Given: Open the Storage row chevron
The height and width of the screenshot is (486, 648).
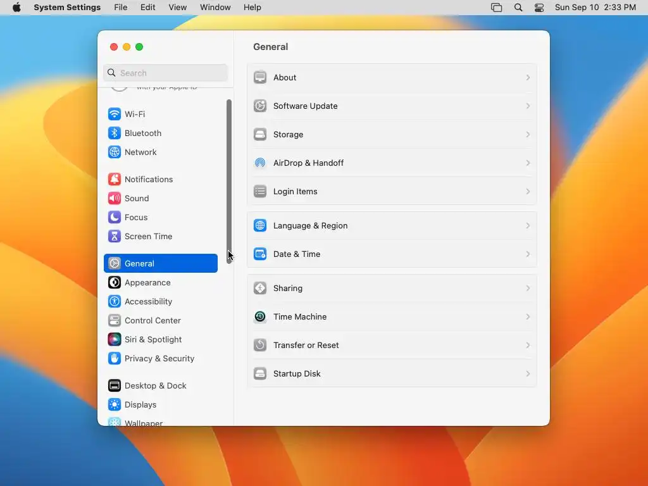Looking at the screenshot, I should click(x=528, y=134).
